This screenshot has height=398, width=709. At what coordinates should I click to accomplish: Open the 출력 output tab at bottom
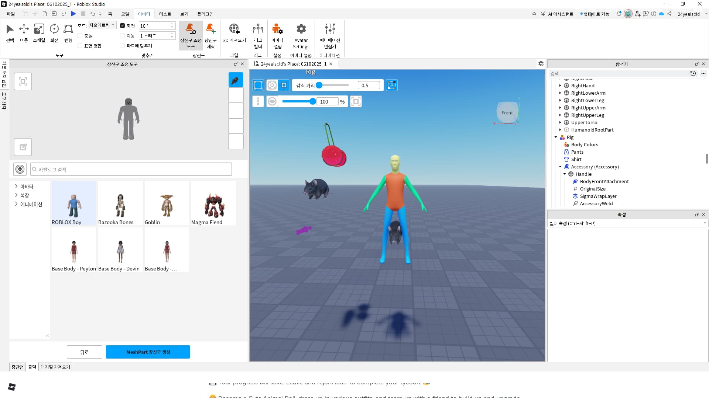[32, 367]
